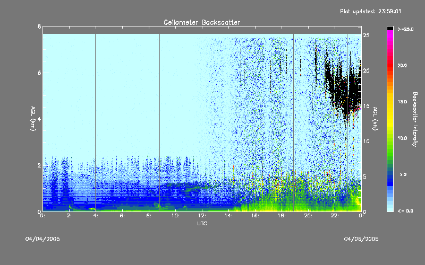Screen dimensions: 425x265
Task: Click the colorbar "15.0" label
Action: tap(402, 102)
